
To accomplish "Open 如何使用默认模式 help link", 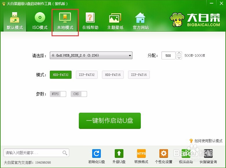I will 208,141.
